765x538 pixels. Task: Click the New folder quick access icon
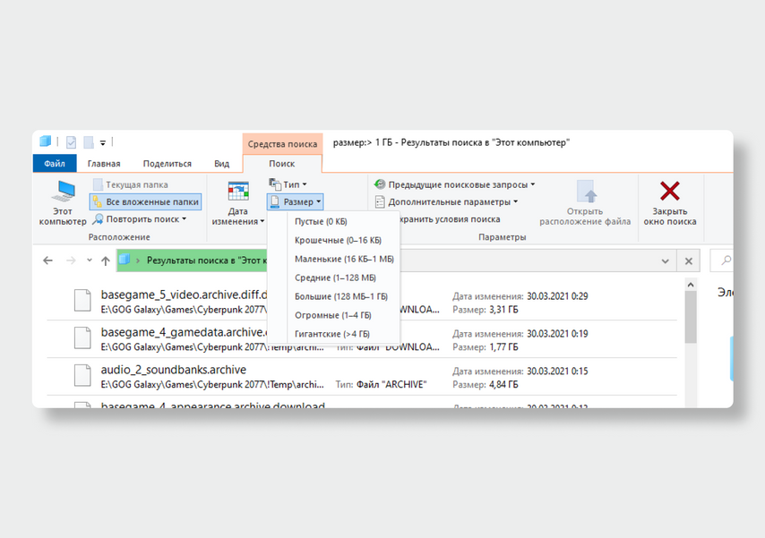click(89, 142)
